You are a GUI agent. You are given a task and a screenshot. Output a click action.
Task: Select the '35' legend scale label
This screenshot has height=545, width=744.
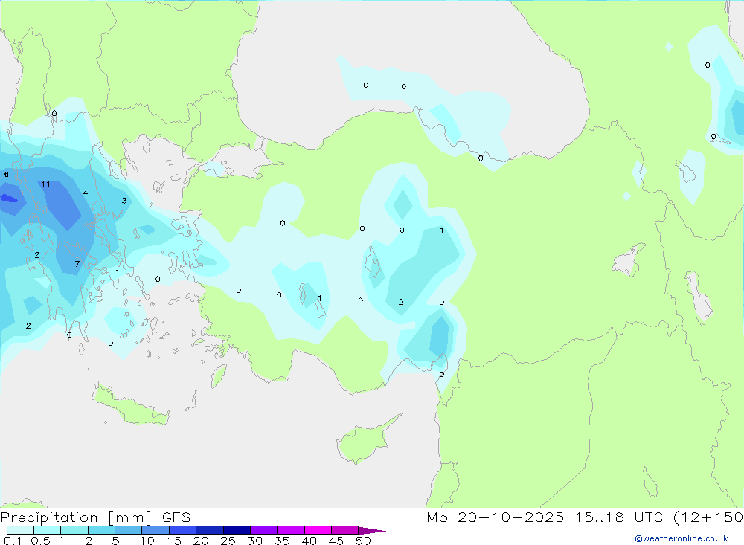[x=282, y=541]
